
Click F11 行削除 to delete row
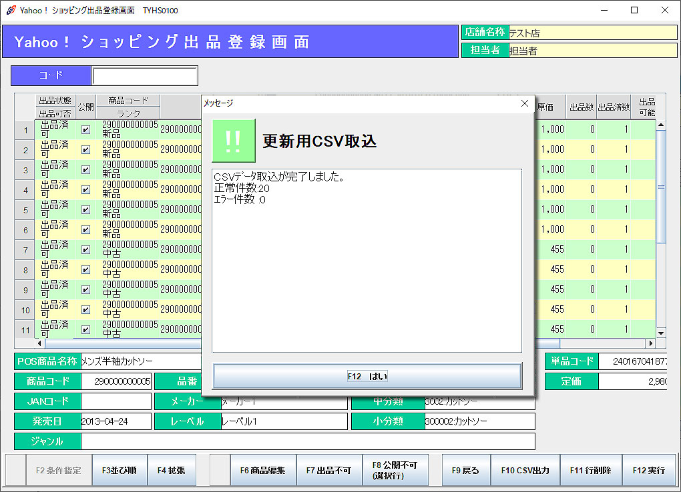tap(590, 471)
